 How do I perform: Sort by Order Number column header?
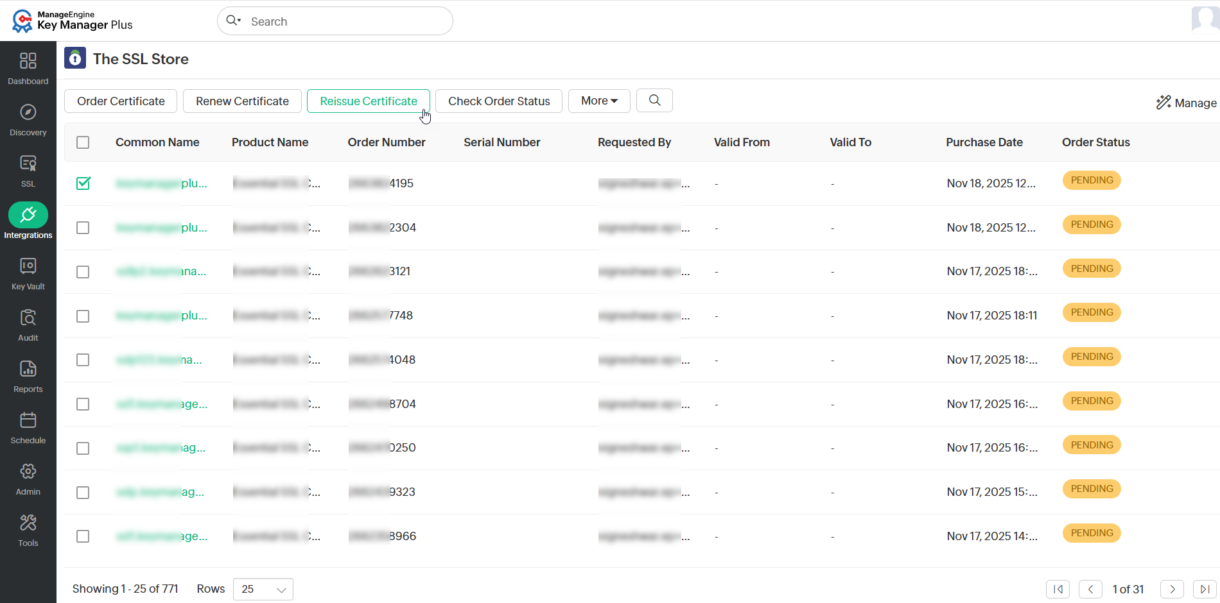[387, 142]
